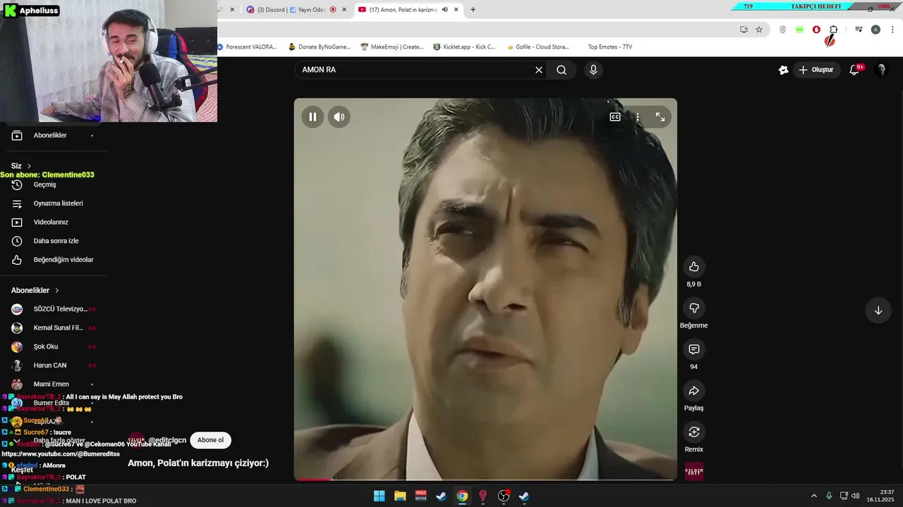The width and height of the screenshot is (903, 507).
Task: Start voice search with the microphone
Action: pyautogui.click(x=593, y=70)
